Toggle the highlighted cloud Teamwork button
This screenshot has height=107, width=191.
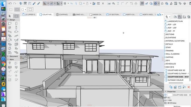pyautogui.click(x=155, y=4)
